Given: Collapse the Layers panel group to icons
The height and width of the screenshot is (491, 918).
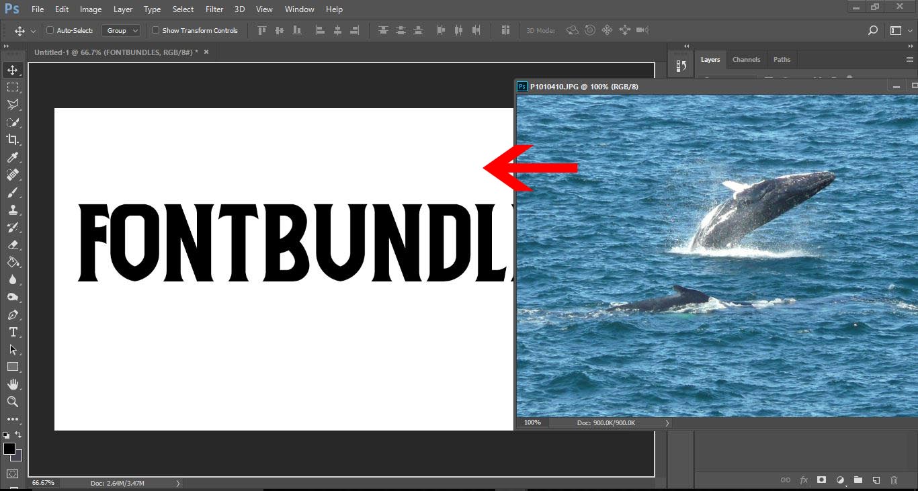Looking at the screenshot, I should tap(912, 46).
